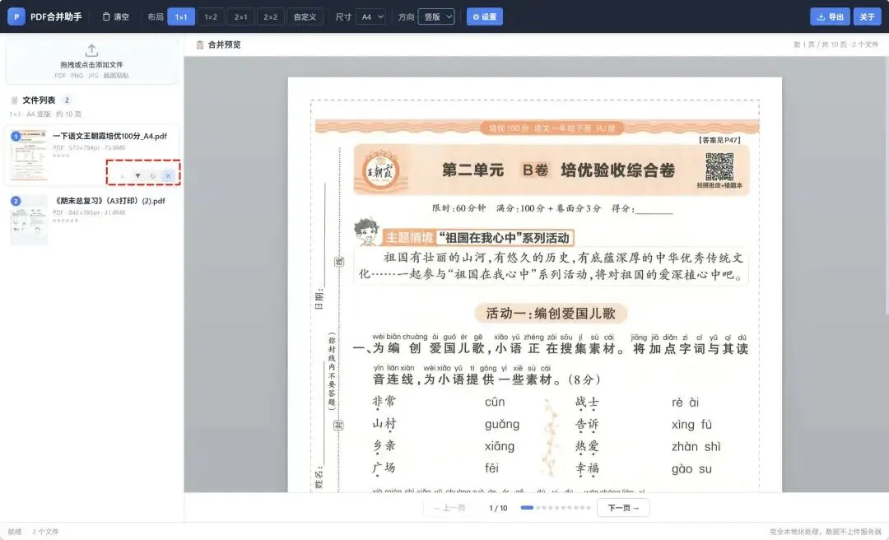Choose the 自定义 custom layout

pyautogui.click(x=305, y=16)
